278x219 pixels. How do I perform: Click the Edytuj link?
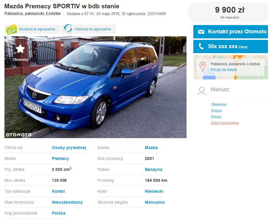216,117
